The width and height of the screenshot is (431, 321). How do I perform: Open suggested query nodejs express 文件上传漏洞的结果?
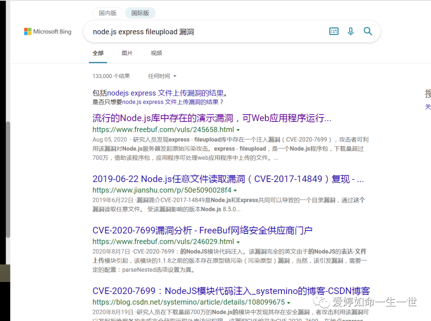[165, 93]
